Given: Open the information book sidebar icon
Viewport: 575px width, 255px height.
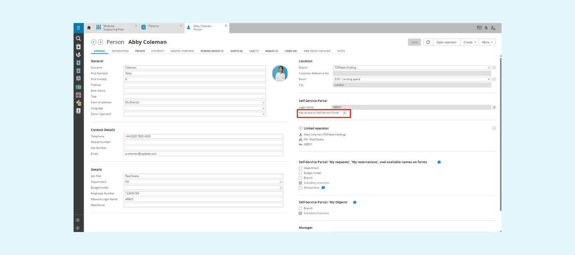Looking at the screenshot, I should [78, 111].
